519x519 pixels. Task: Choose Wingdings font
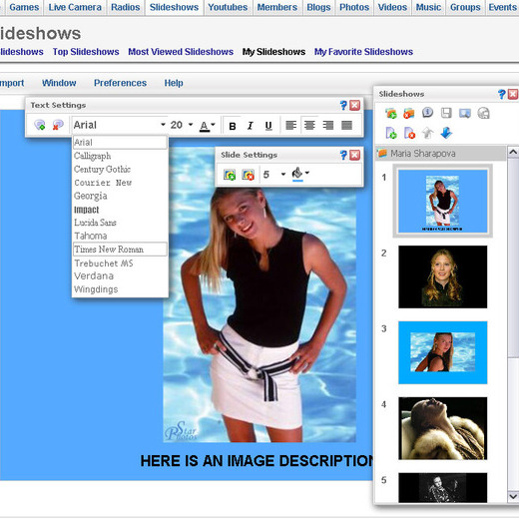click(x=120, y=289)
